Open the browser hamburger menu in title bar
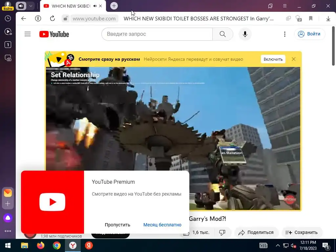The width and height of the screenshot is (336, 252). (x=284, y=6)
